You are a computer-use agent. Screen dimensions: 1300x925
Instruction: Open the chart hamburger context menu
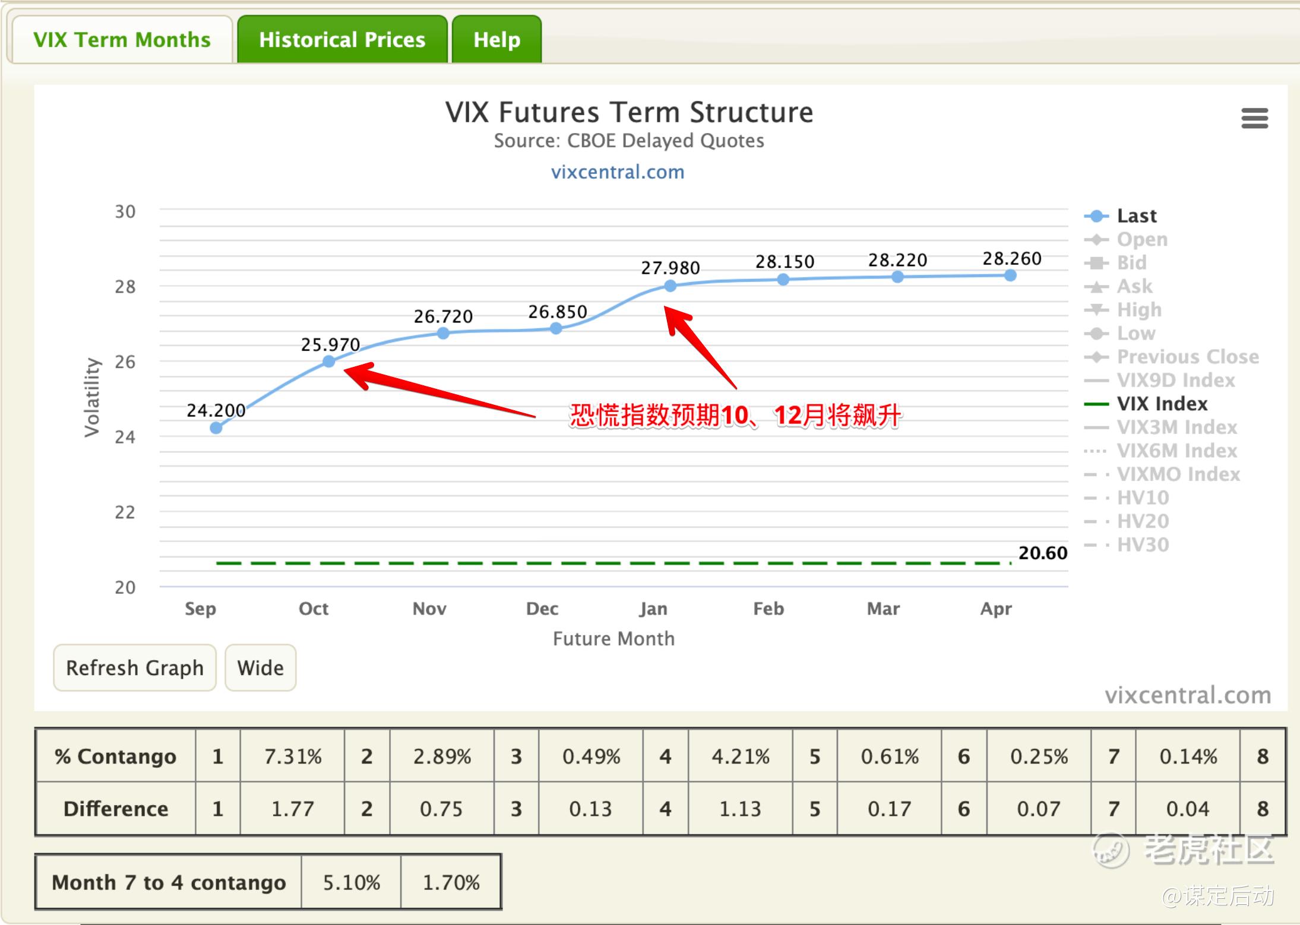[x=1254, y=118]
